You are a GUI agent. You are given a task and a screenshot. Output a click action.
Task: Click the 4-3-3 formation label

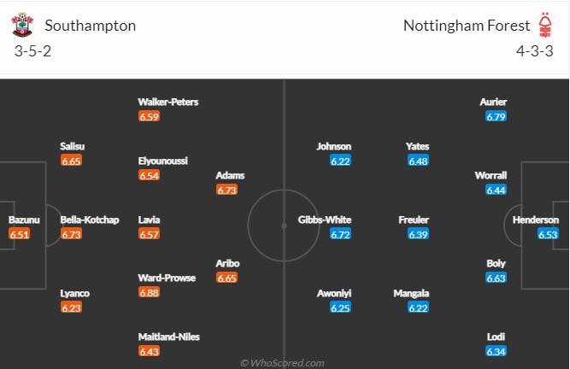click(x=535, y=51)
